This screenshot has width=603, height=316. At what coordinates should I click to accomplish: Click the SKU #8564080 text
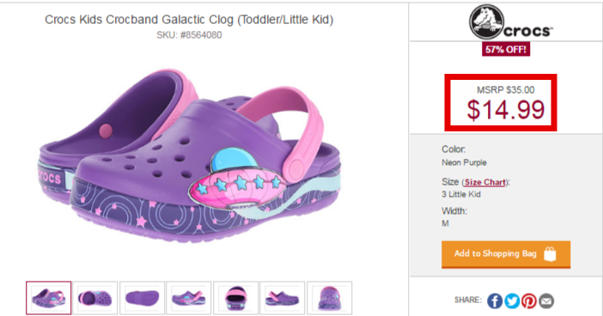pyautogui.click(x=189, y=35)
